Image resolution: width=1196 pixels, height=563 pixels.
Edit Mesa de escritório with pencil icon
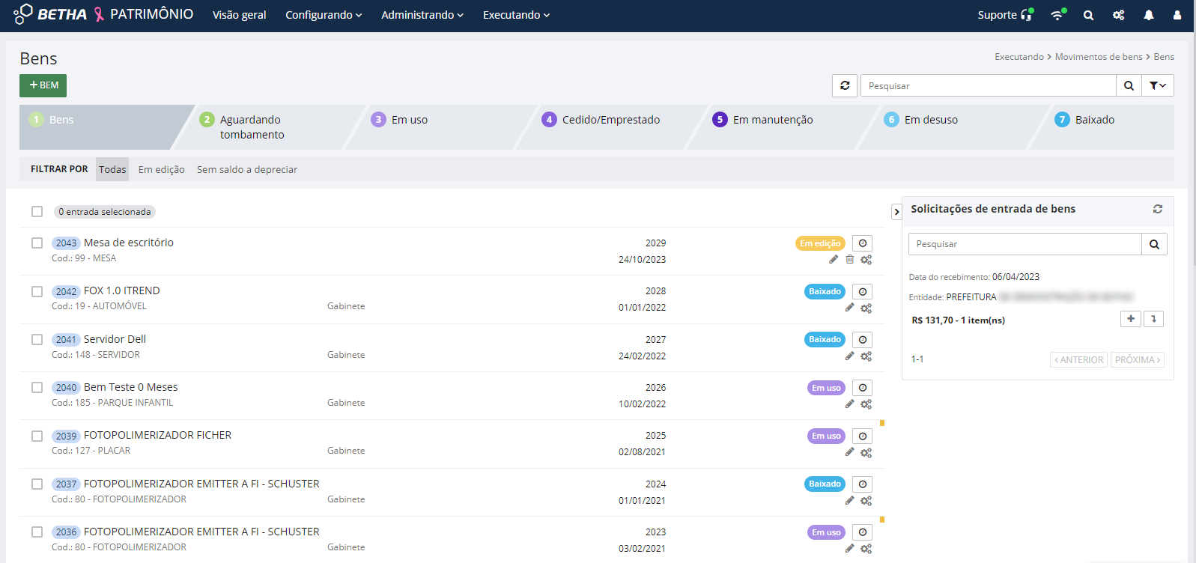point(834,260)
